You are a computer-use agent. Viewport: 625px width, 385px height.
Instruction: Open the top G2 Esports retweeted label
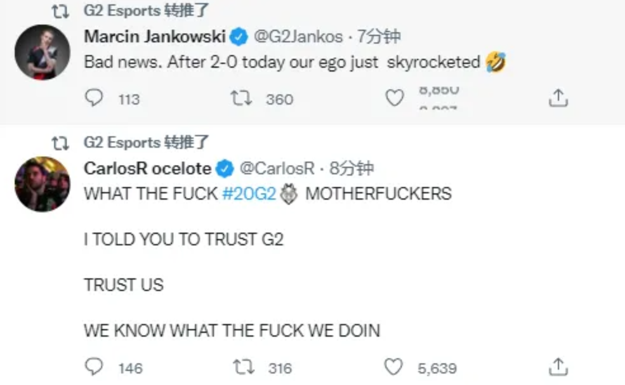(146, 10)
